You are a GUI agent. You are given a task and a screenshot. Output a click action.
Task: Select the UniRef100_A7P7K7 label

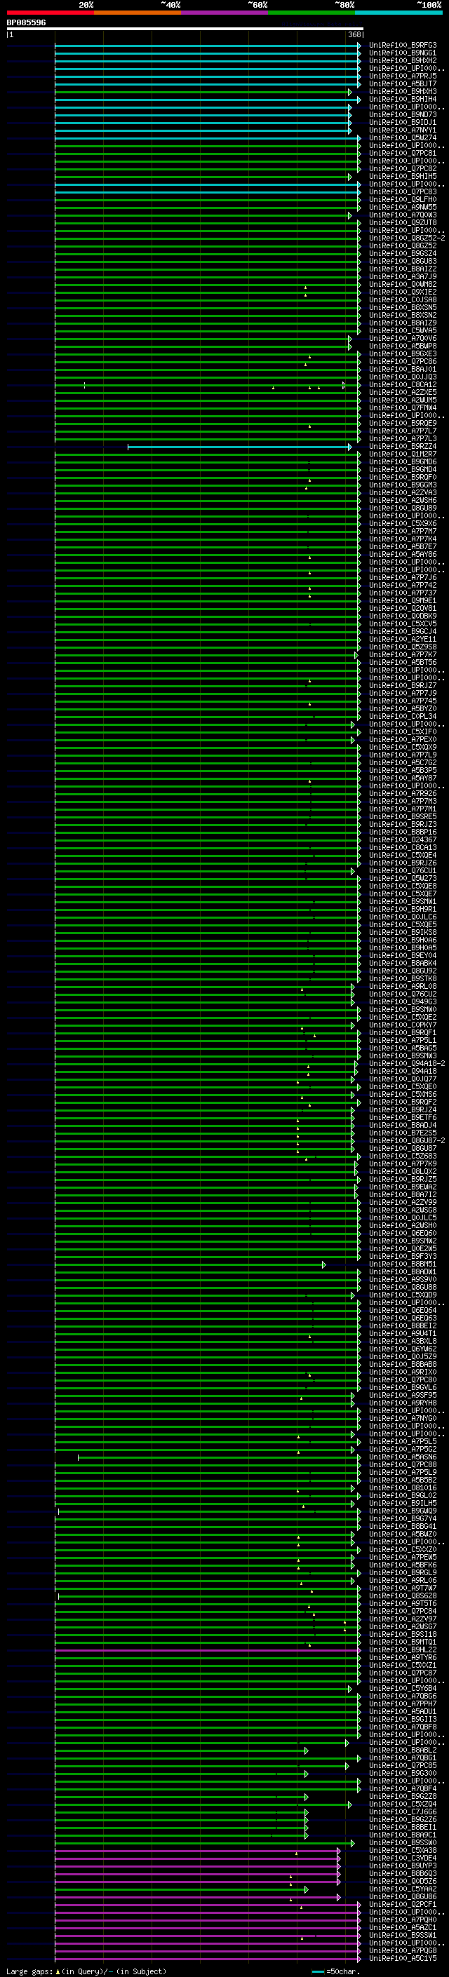403,654
